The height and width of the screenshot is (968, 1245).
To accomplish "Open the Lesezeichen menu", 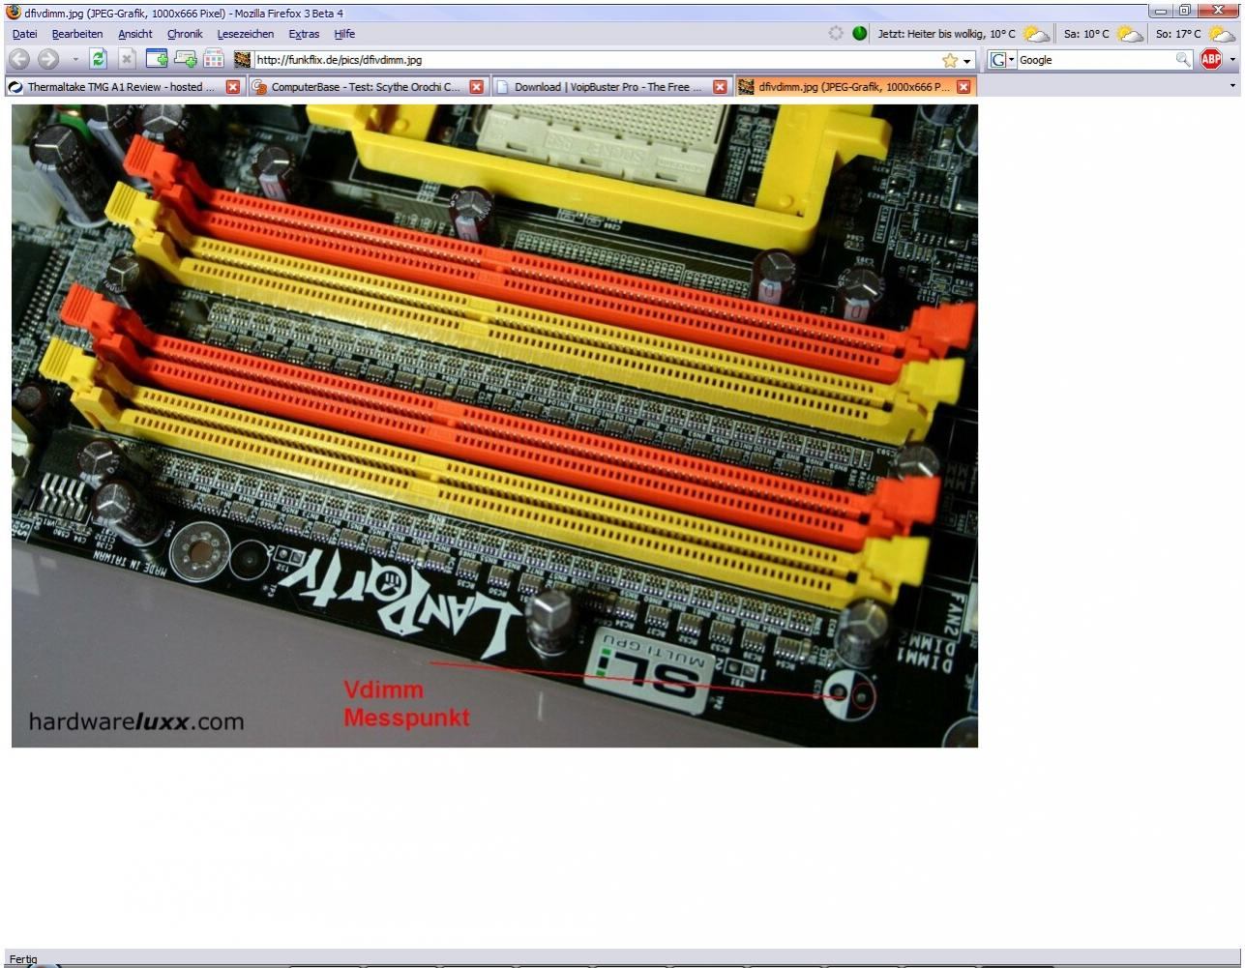I will click(x=246, y=34).
